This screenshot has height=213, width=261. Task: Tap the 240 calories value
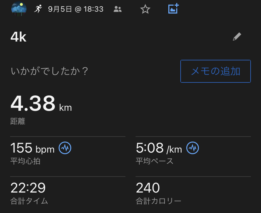[148, 188]
